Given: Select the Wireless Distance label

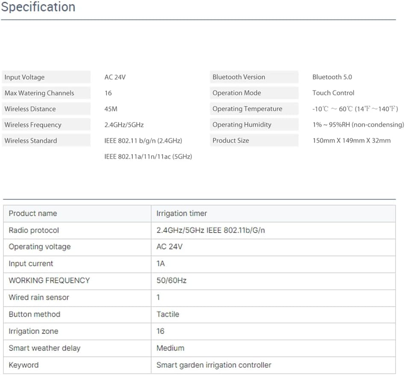Looking at the screenshot, I should point(30,109).
